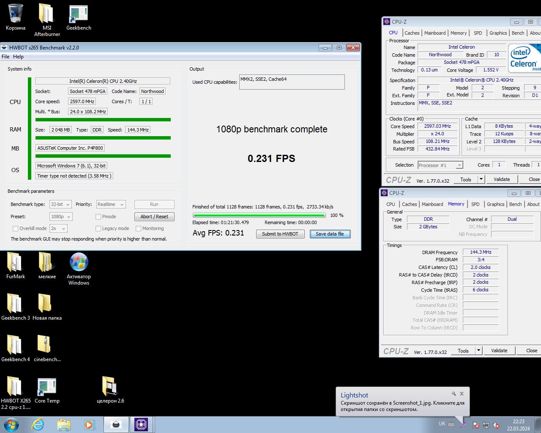Click the Used CPU capabilities text box
Screen dimensions: 541x433
292,82
